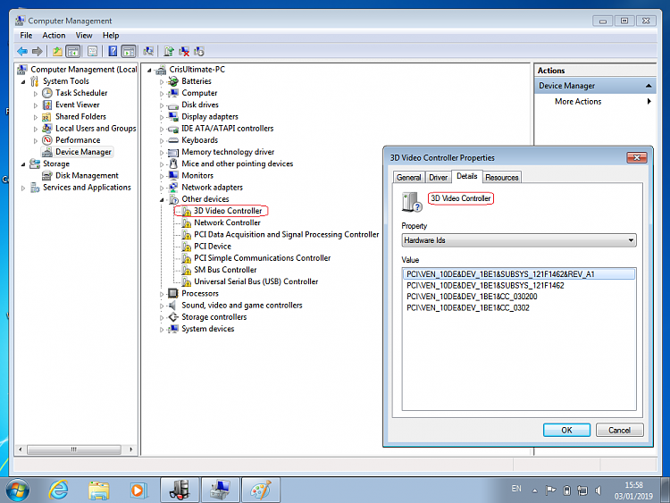Show hidden tray icons arrow
The image size is (670, 503).
tap(534, 491)
